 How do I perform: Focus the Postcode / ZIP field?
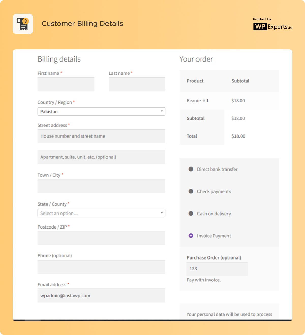tap(101, 238)
